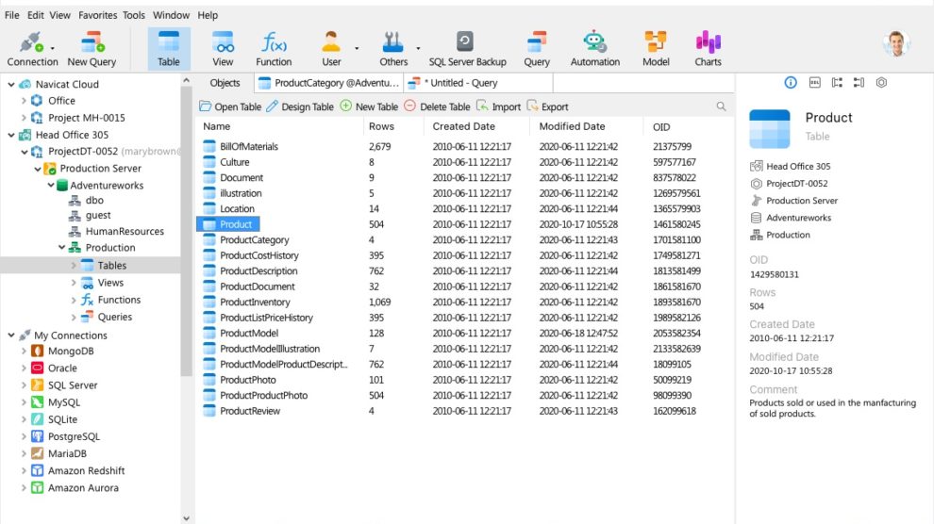
Task: Open the Function objects toolbar icon
Action: tap(274, 43)
